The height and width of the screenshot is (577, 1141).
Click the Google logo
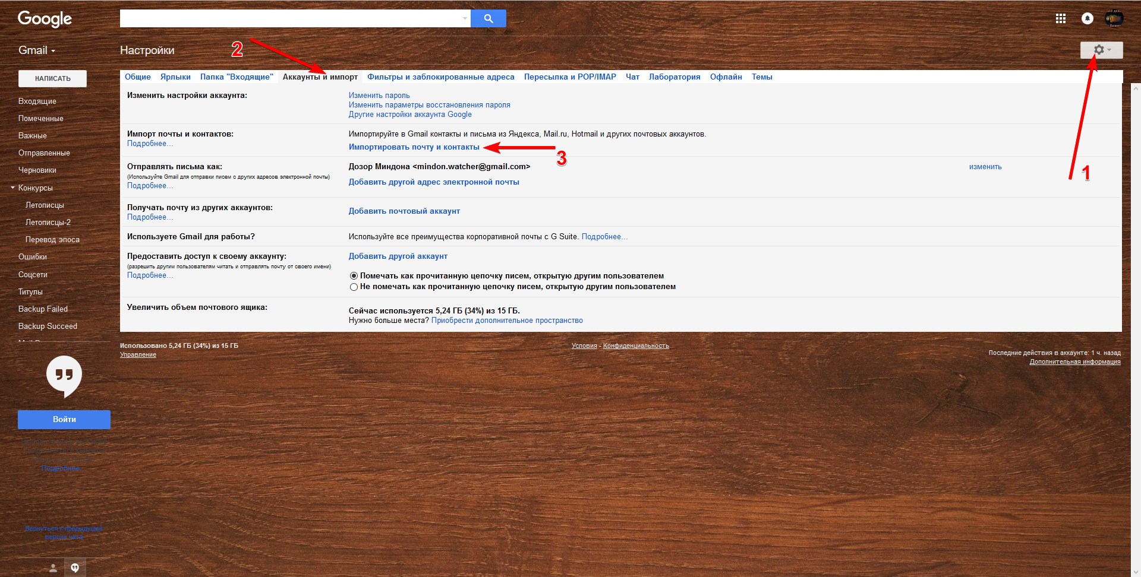pyautogui.click(x=45, y=19)
